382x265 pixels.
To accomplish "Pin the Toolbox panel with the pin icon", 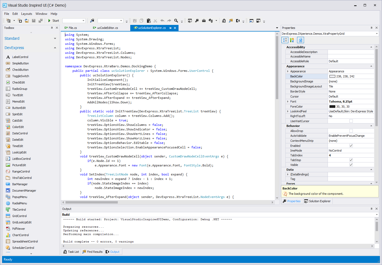I will click(x=52, y=28).
